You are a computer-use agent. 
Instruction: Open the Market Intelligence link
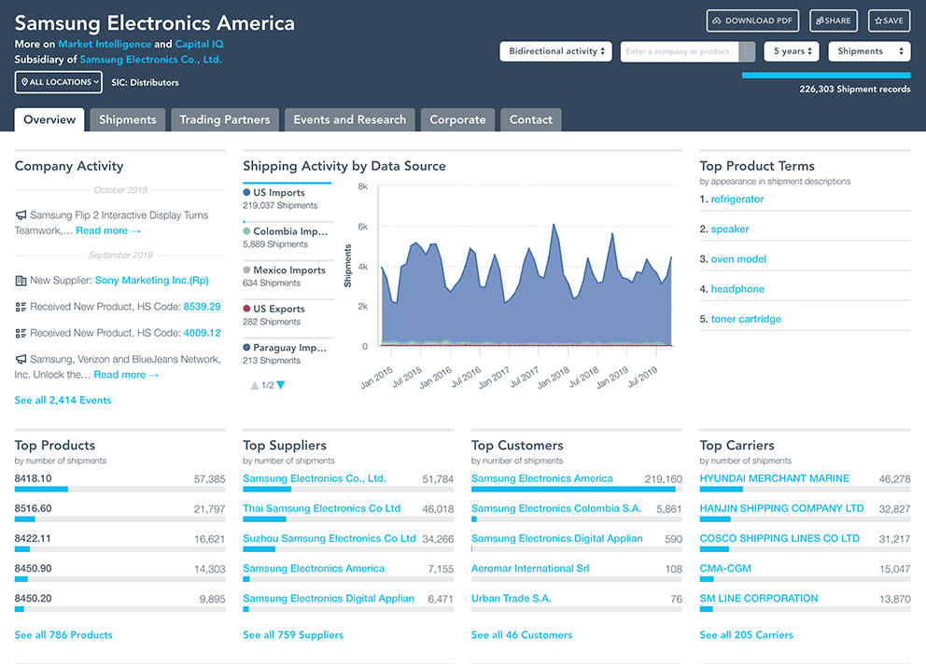coord(105,44)
